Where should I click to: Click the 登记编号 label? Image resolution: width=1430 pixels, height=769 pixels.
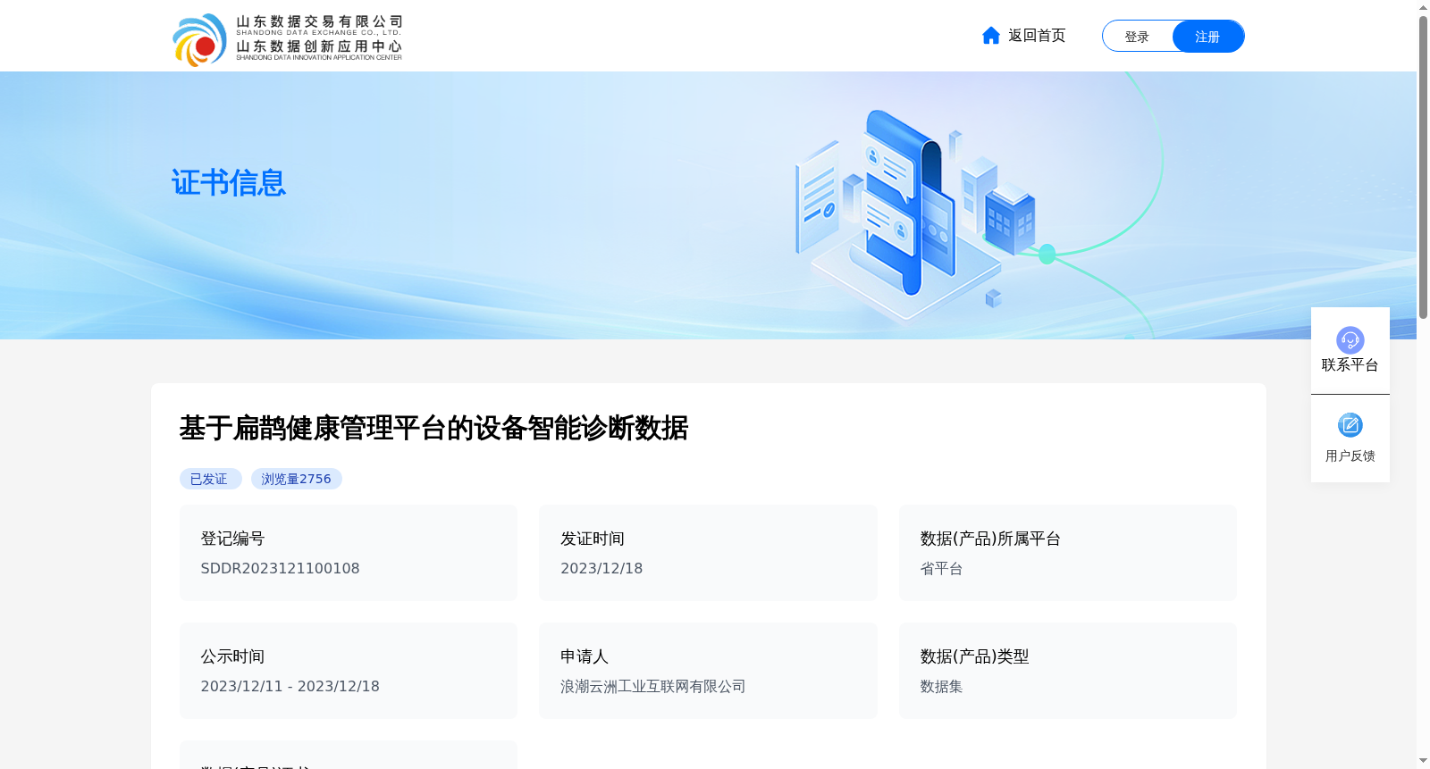(232, 539)
